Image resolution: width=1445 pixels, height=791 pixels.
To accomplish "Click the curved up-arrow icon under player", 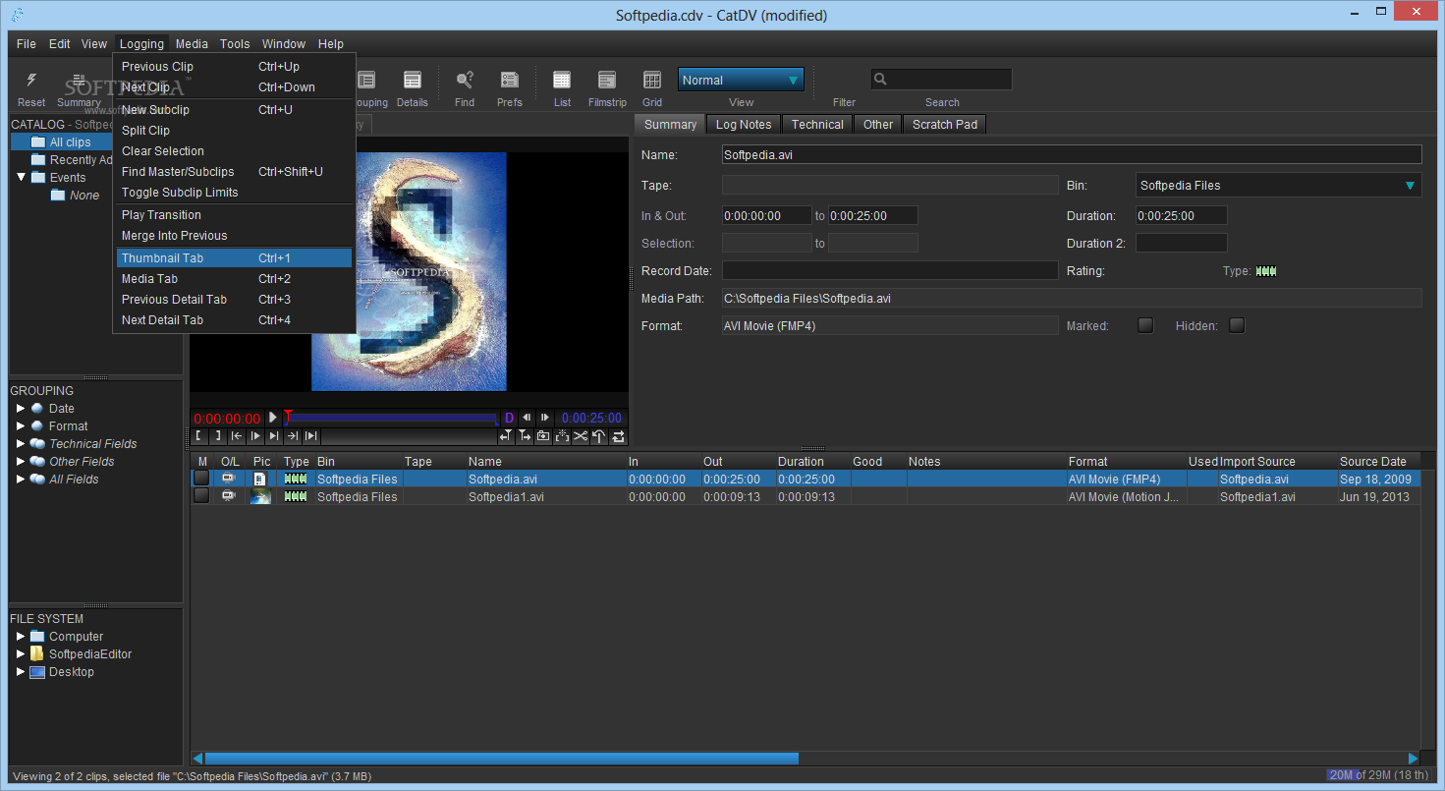I will (599, 436).
